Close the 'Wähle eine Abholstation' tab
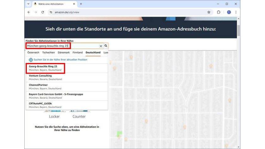Screen dimensions: 265x149 74,4
